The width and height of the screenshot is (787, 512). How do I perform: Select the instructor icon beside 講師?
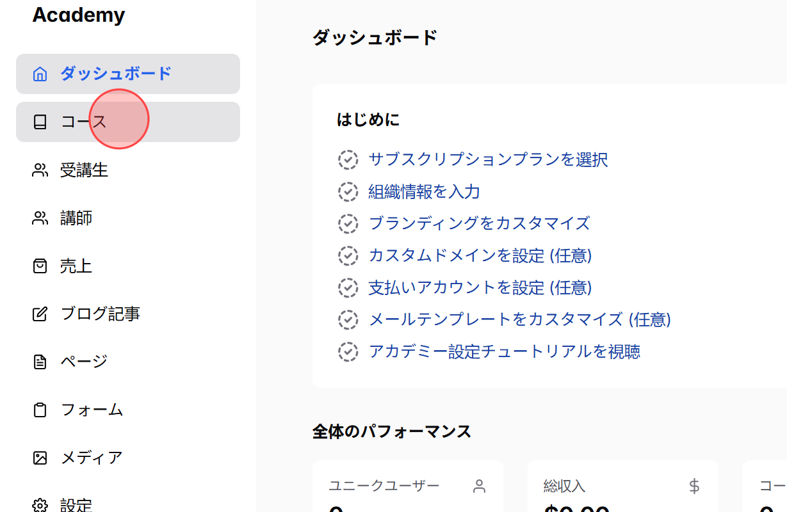tap(40, 218)
